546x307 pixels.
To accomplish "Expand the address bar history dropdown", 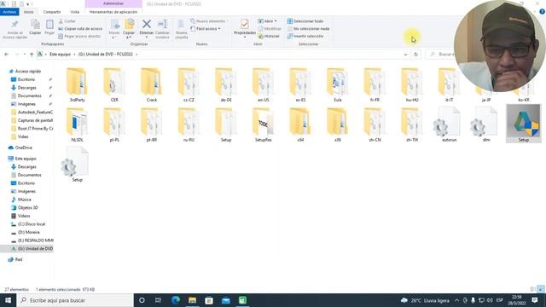I will click(405, 55).
